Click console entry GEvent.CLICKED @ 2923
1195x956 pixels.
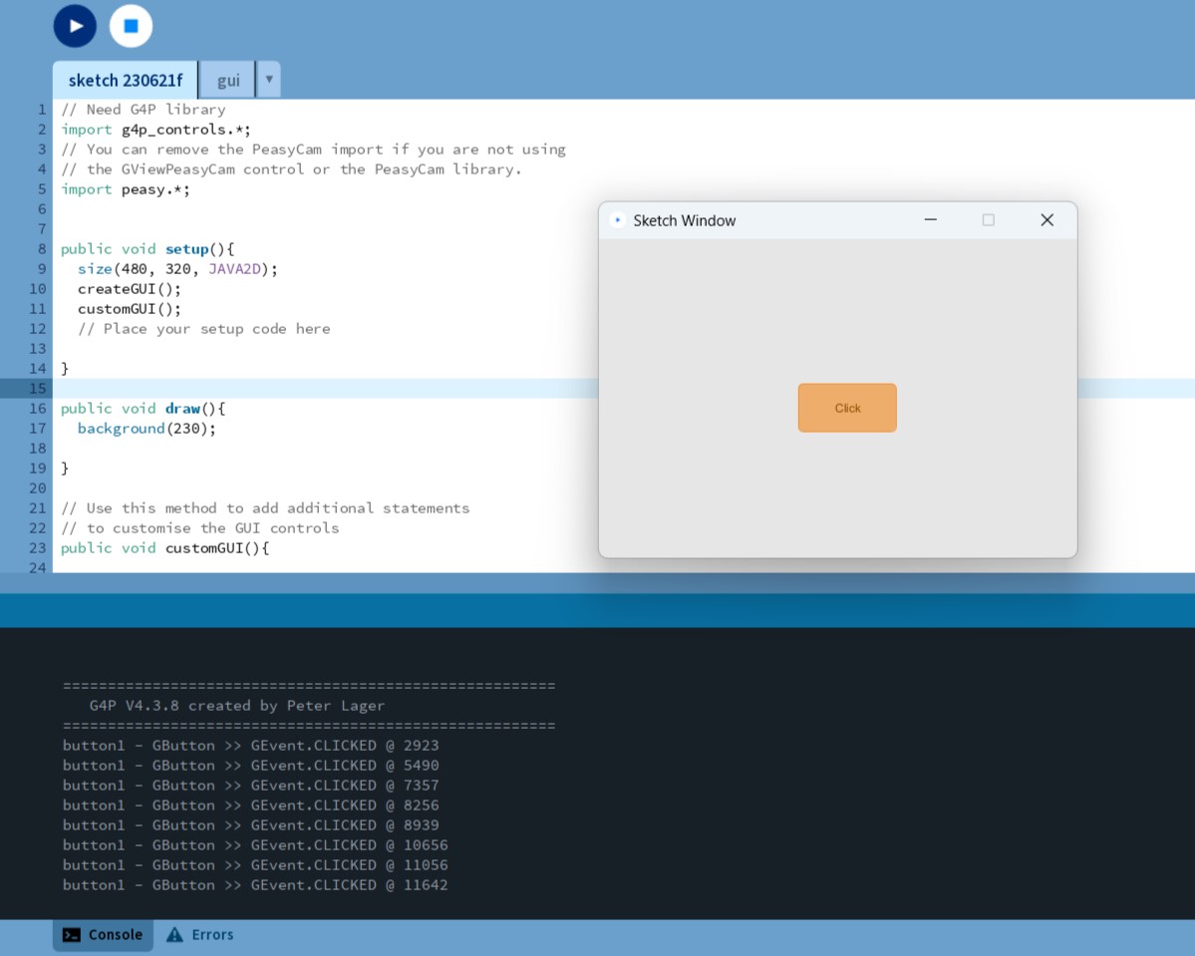coord(251,746)
